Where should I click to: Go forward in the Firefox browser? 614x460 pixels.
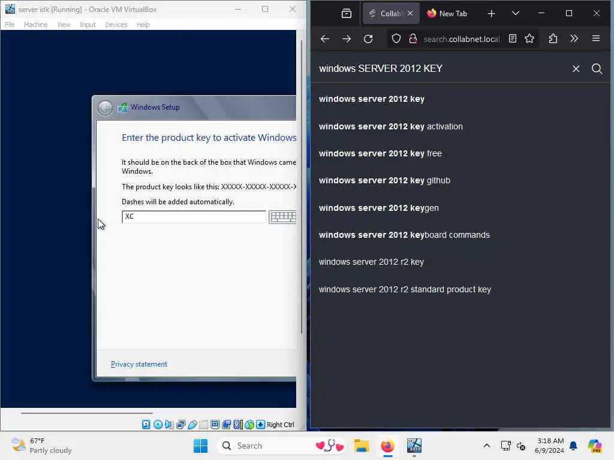pyautogui.click(x=347, y=39)
